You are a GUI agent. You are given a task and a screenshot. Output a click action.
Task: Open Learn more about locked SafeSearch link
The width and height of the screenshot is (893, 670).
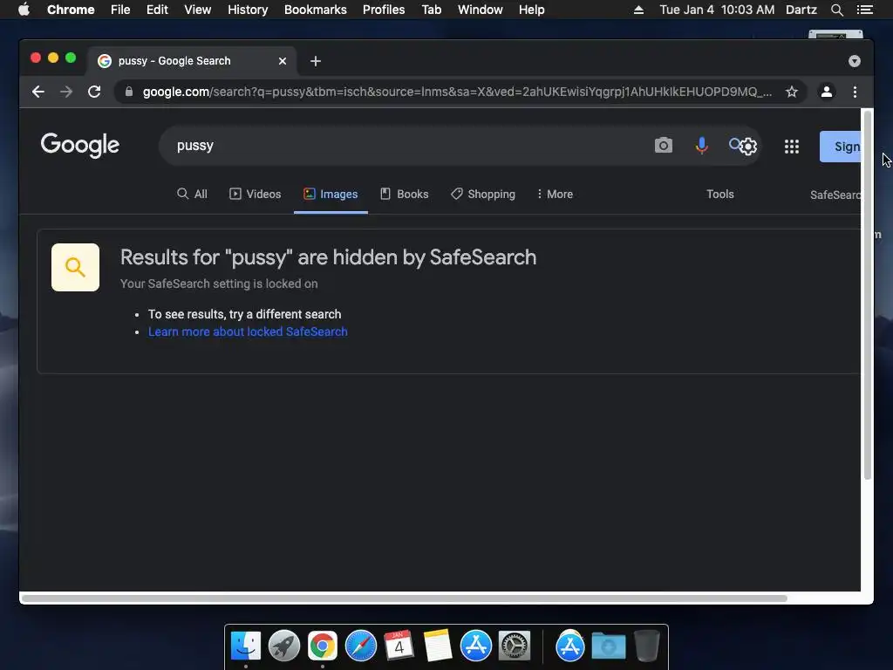click(248, 332)
